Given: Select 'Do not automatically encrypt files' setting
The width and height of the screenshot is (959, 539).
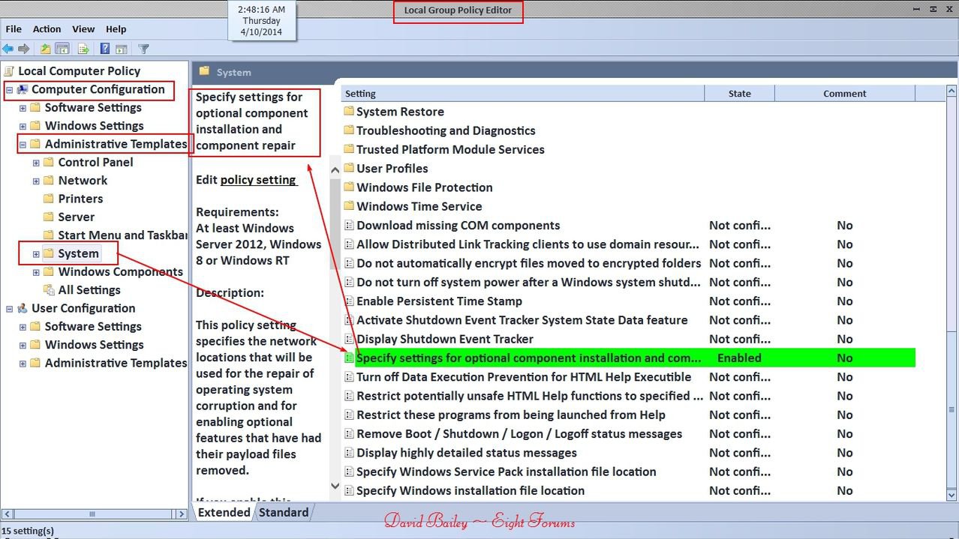Looking at the screenshot, I should coord(528,263).
